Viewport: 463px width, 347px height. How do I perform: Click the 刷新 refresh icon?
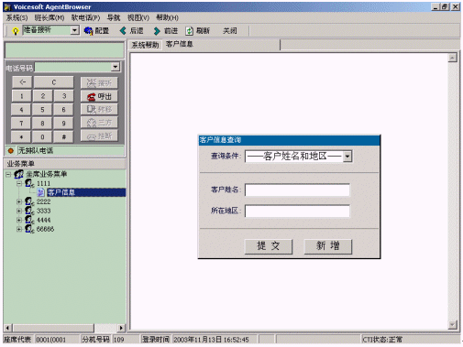190,31
